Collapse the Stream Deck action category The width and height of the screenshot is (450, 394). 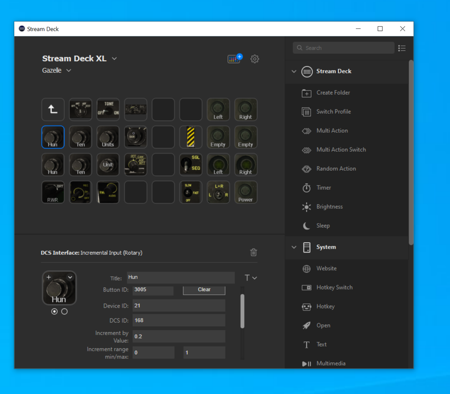point(294,71)
